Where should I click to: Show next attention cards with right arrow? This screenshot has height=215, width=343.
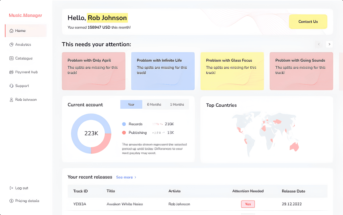pyautogui.click(x=329, y=44)
